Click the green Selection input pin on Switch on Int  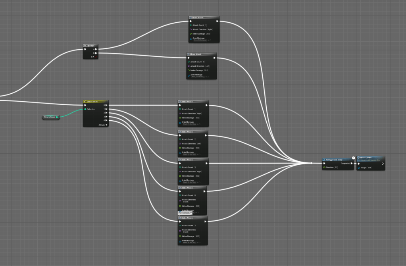pyautogui.click(x=85, y=109)
